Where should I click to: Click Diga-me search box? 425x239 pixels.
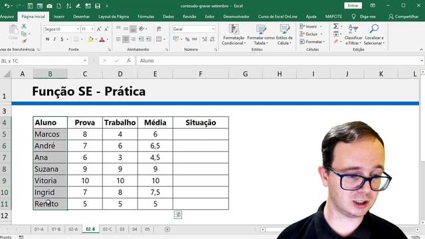click(x=364, y=17)
